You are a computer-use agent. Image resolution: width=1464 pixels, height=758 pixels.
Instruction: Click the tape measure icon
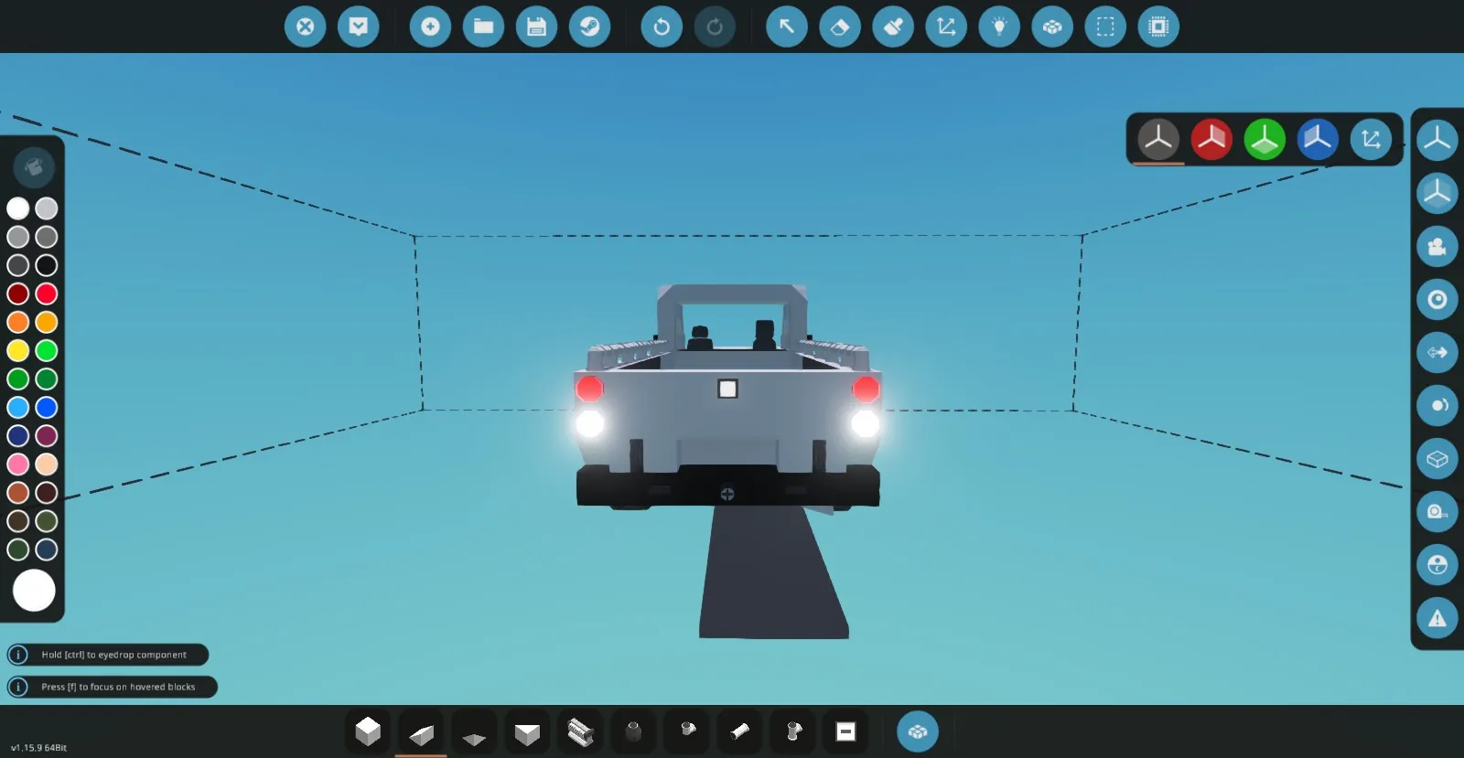pyautogui.click(x=1437, y=512)
